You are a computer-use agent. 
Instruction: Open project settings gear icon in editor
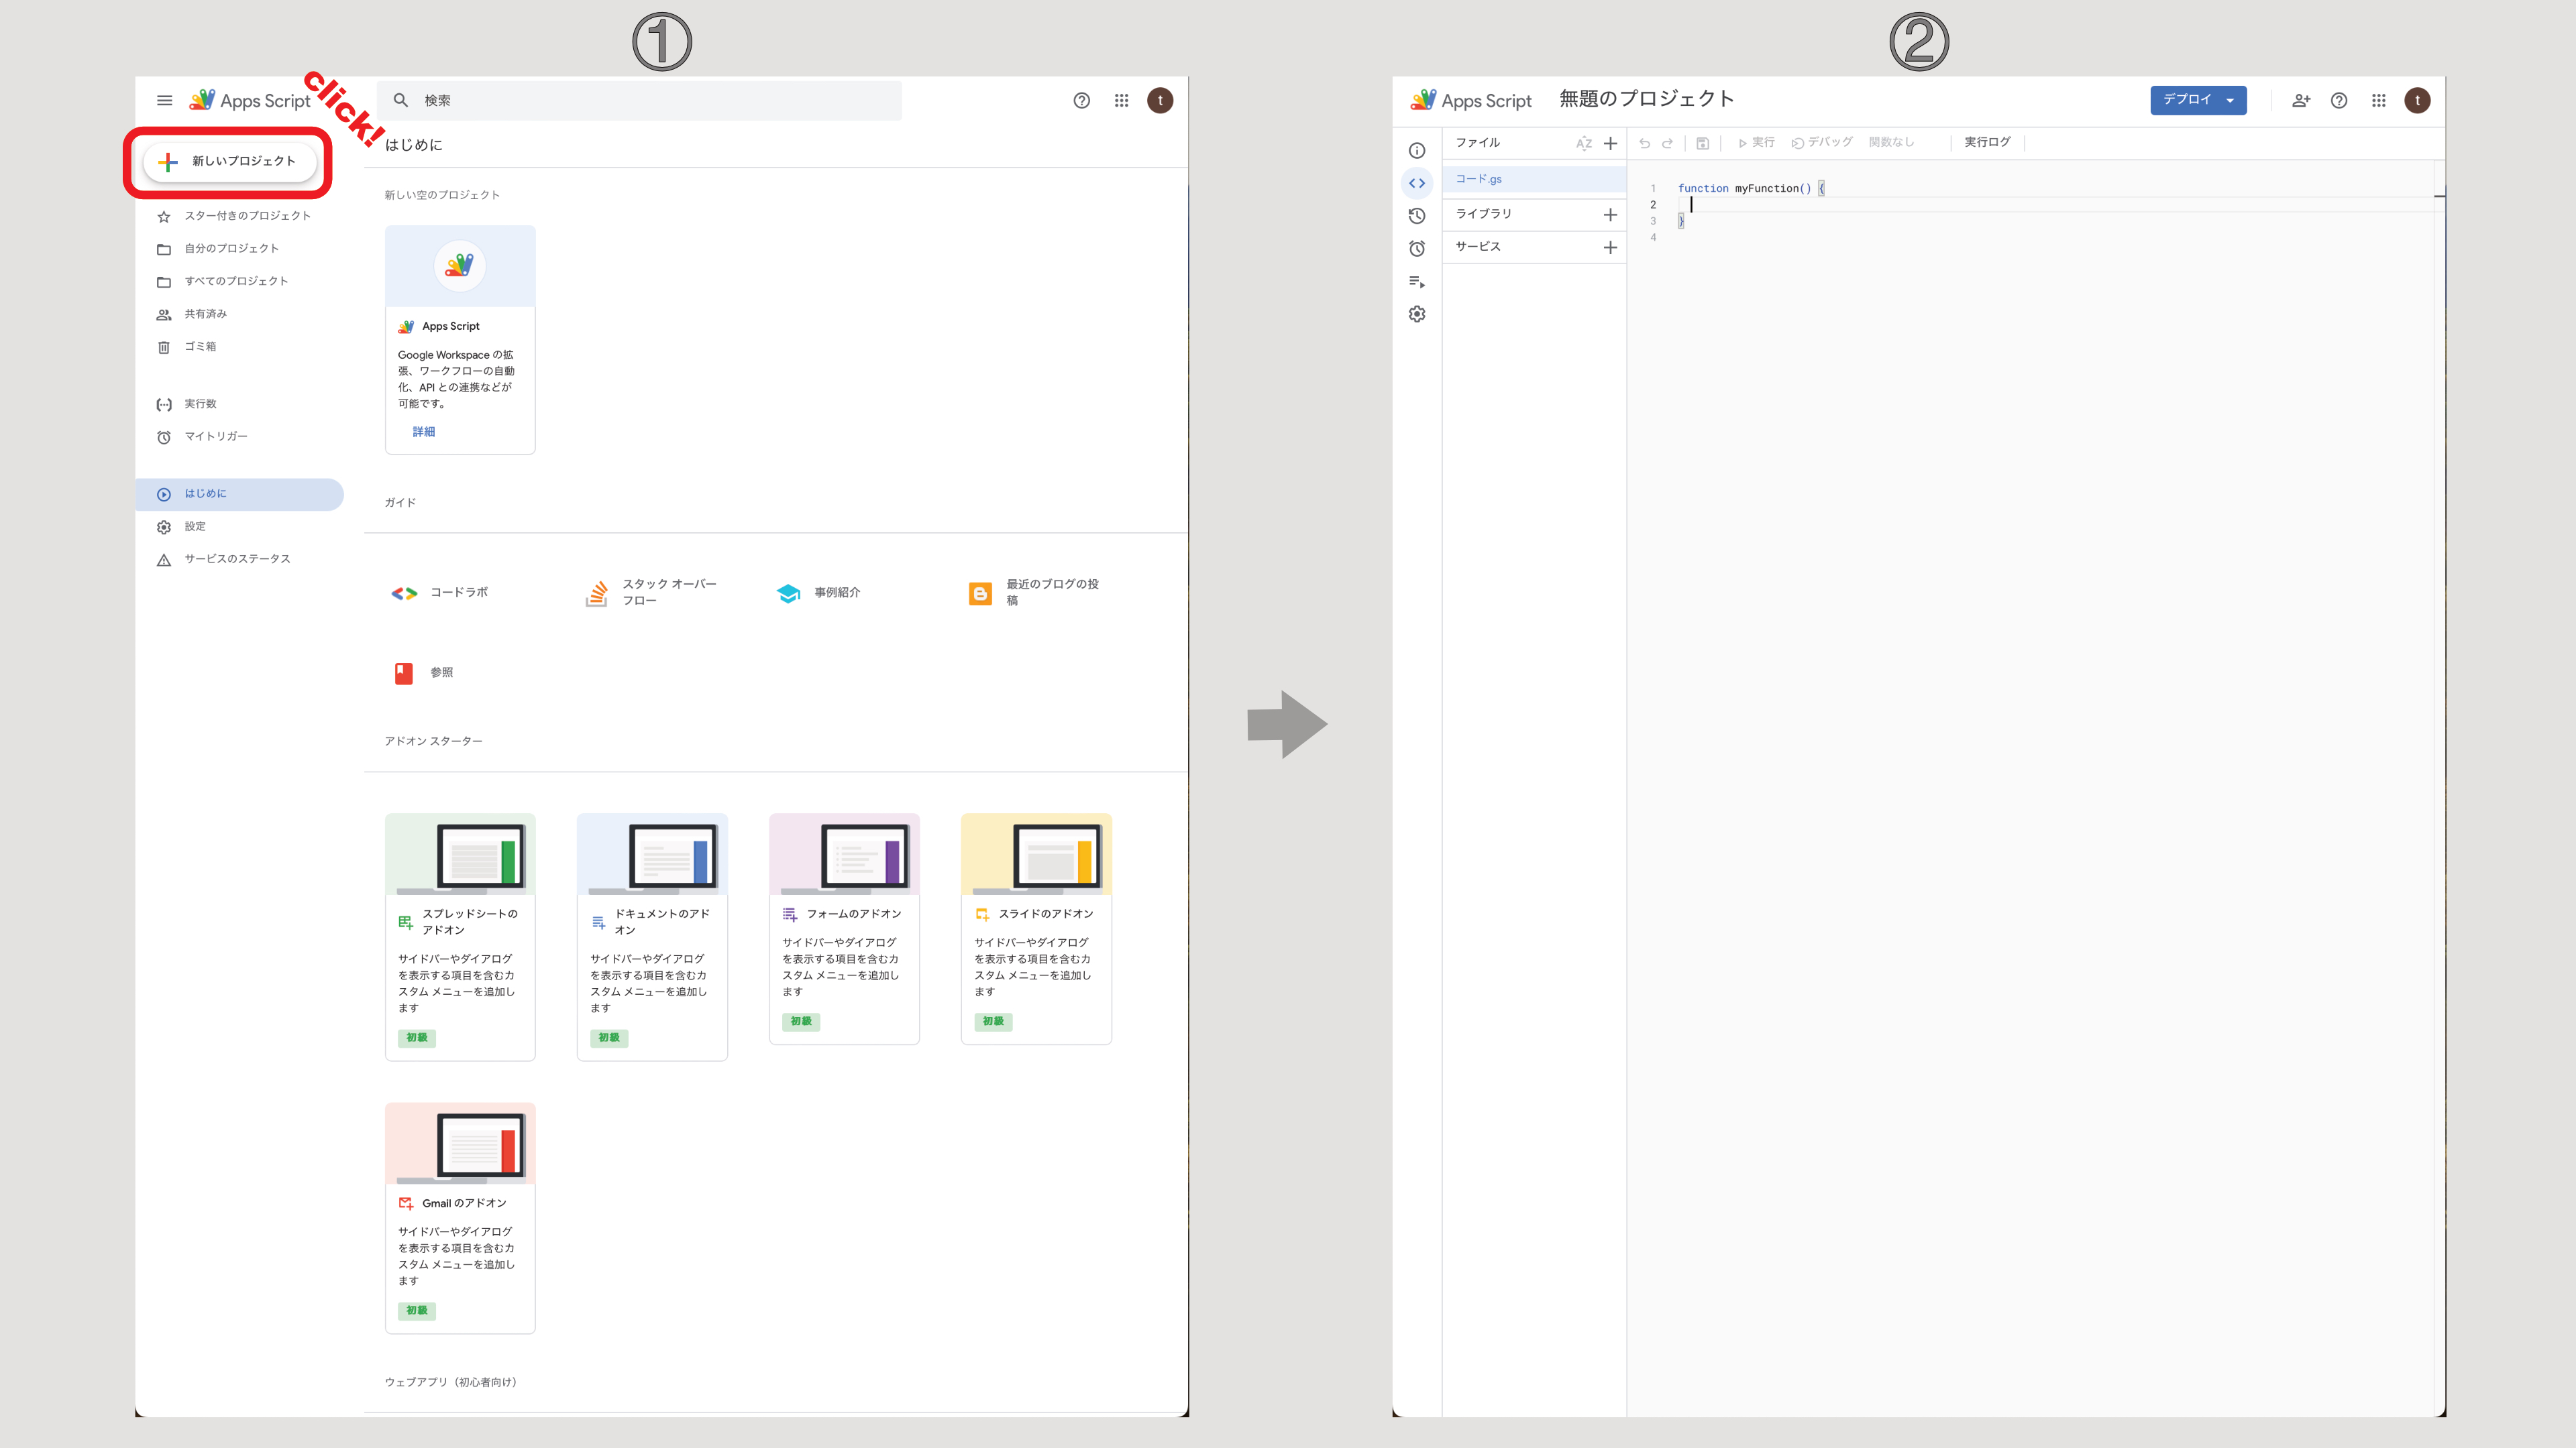pos(1417,314)
